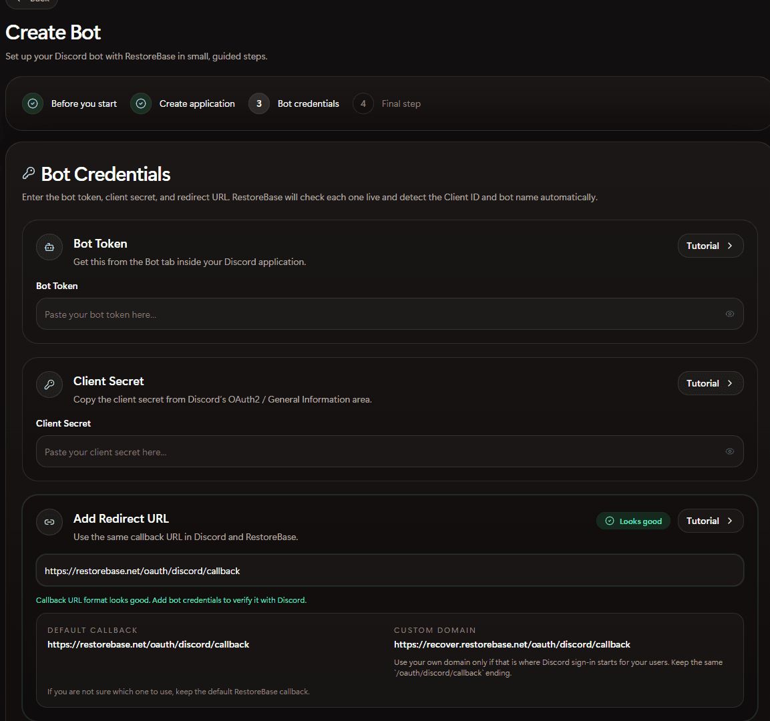Click the Bot Token card heading
This screenshot has height=721, width=770.
[x=100, y=244]
